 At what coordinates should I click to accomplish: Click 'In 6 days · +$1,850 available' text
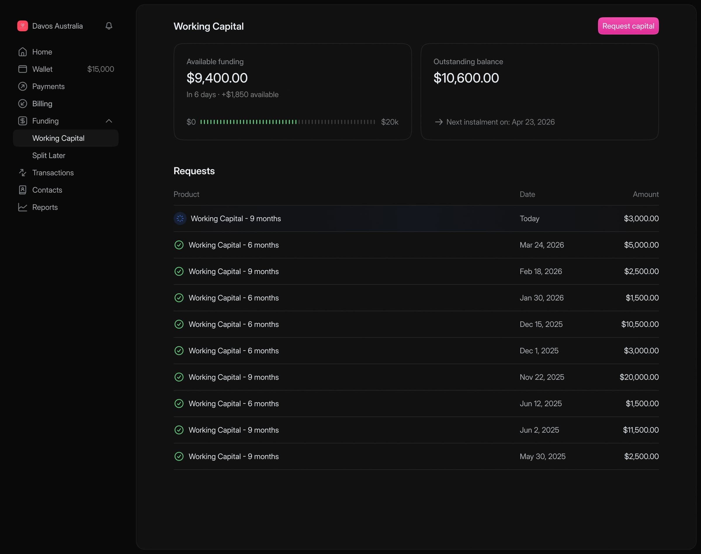(x=232, y=94)
